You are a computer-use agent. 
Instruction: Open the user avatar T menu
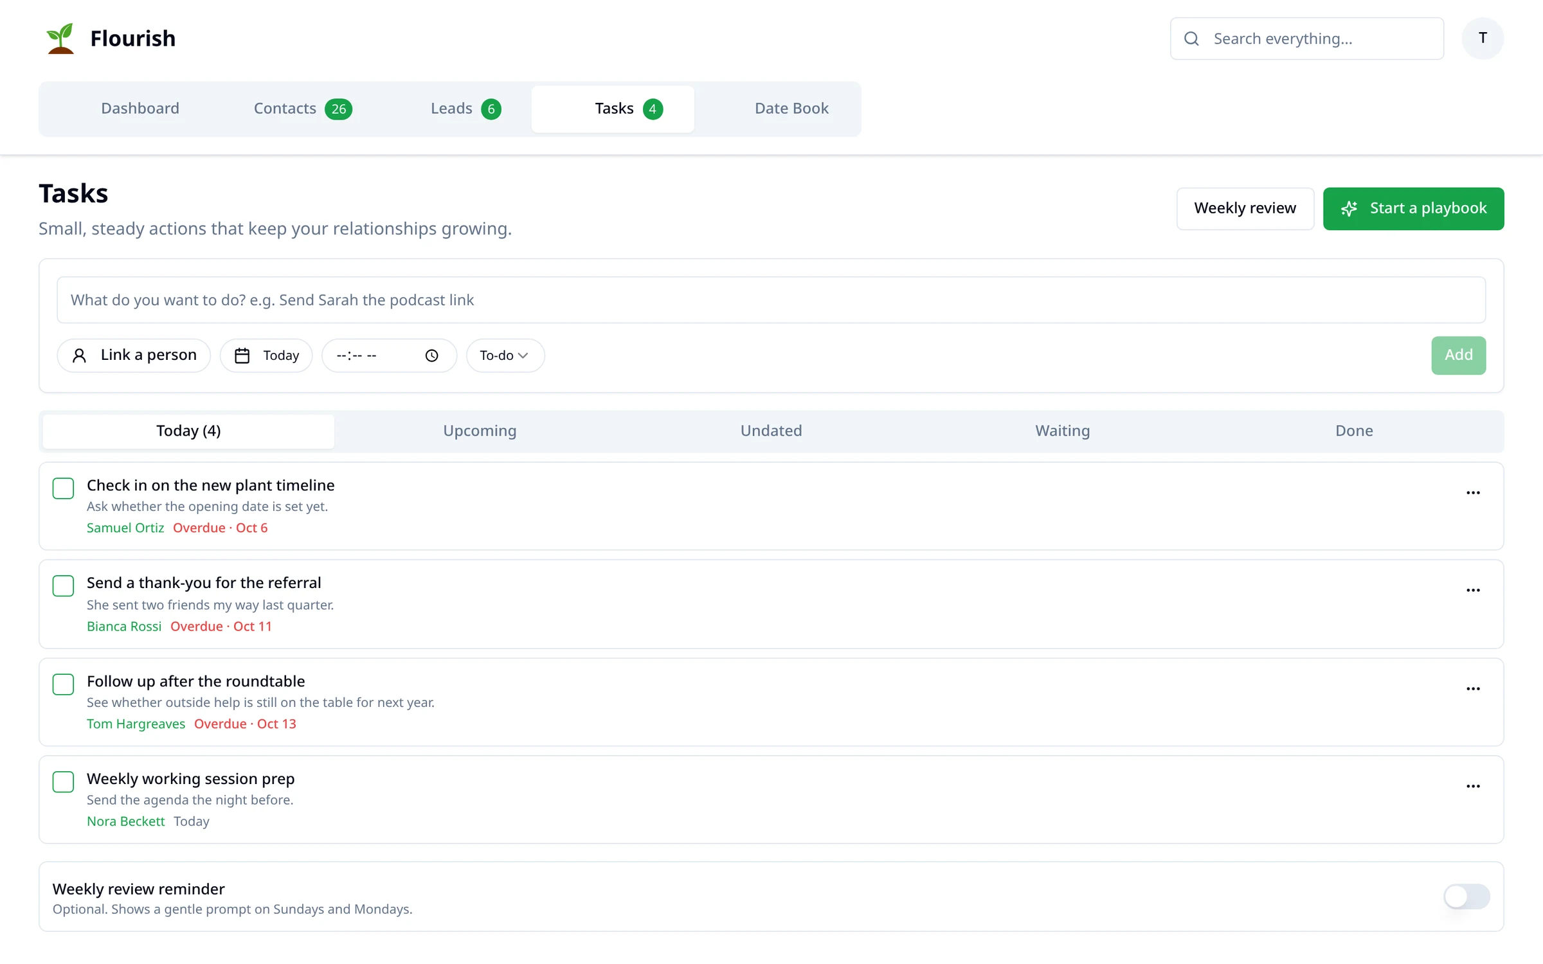click(x=1483, y=39)
